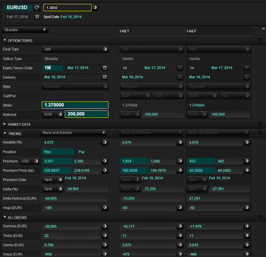This screenshot has width=266, height=257.
Task: Refresh the EURUSD spot rate
Action: pos(37,7)
